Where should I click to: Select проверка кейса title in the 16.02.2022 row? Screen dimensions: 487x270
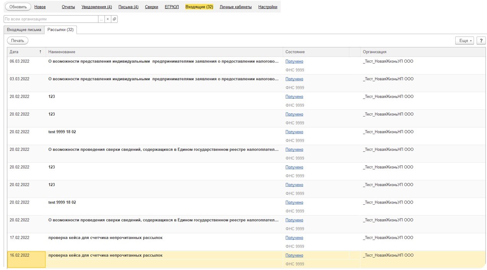(x=105, y=255)
